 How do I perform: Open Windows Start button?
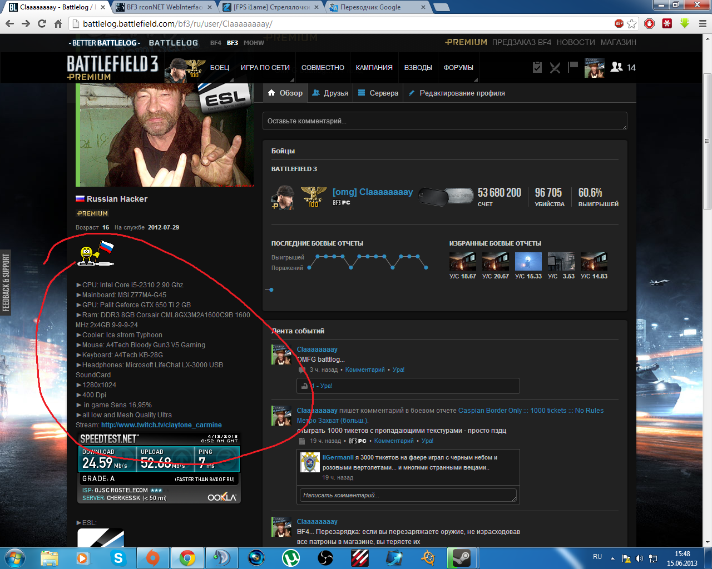(x=15, y=557)
